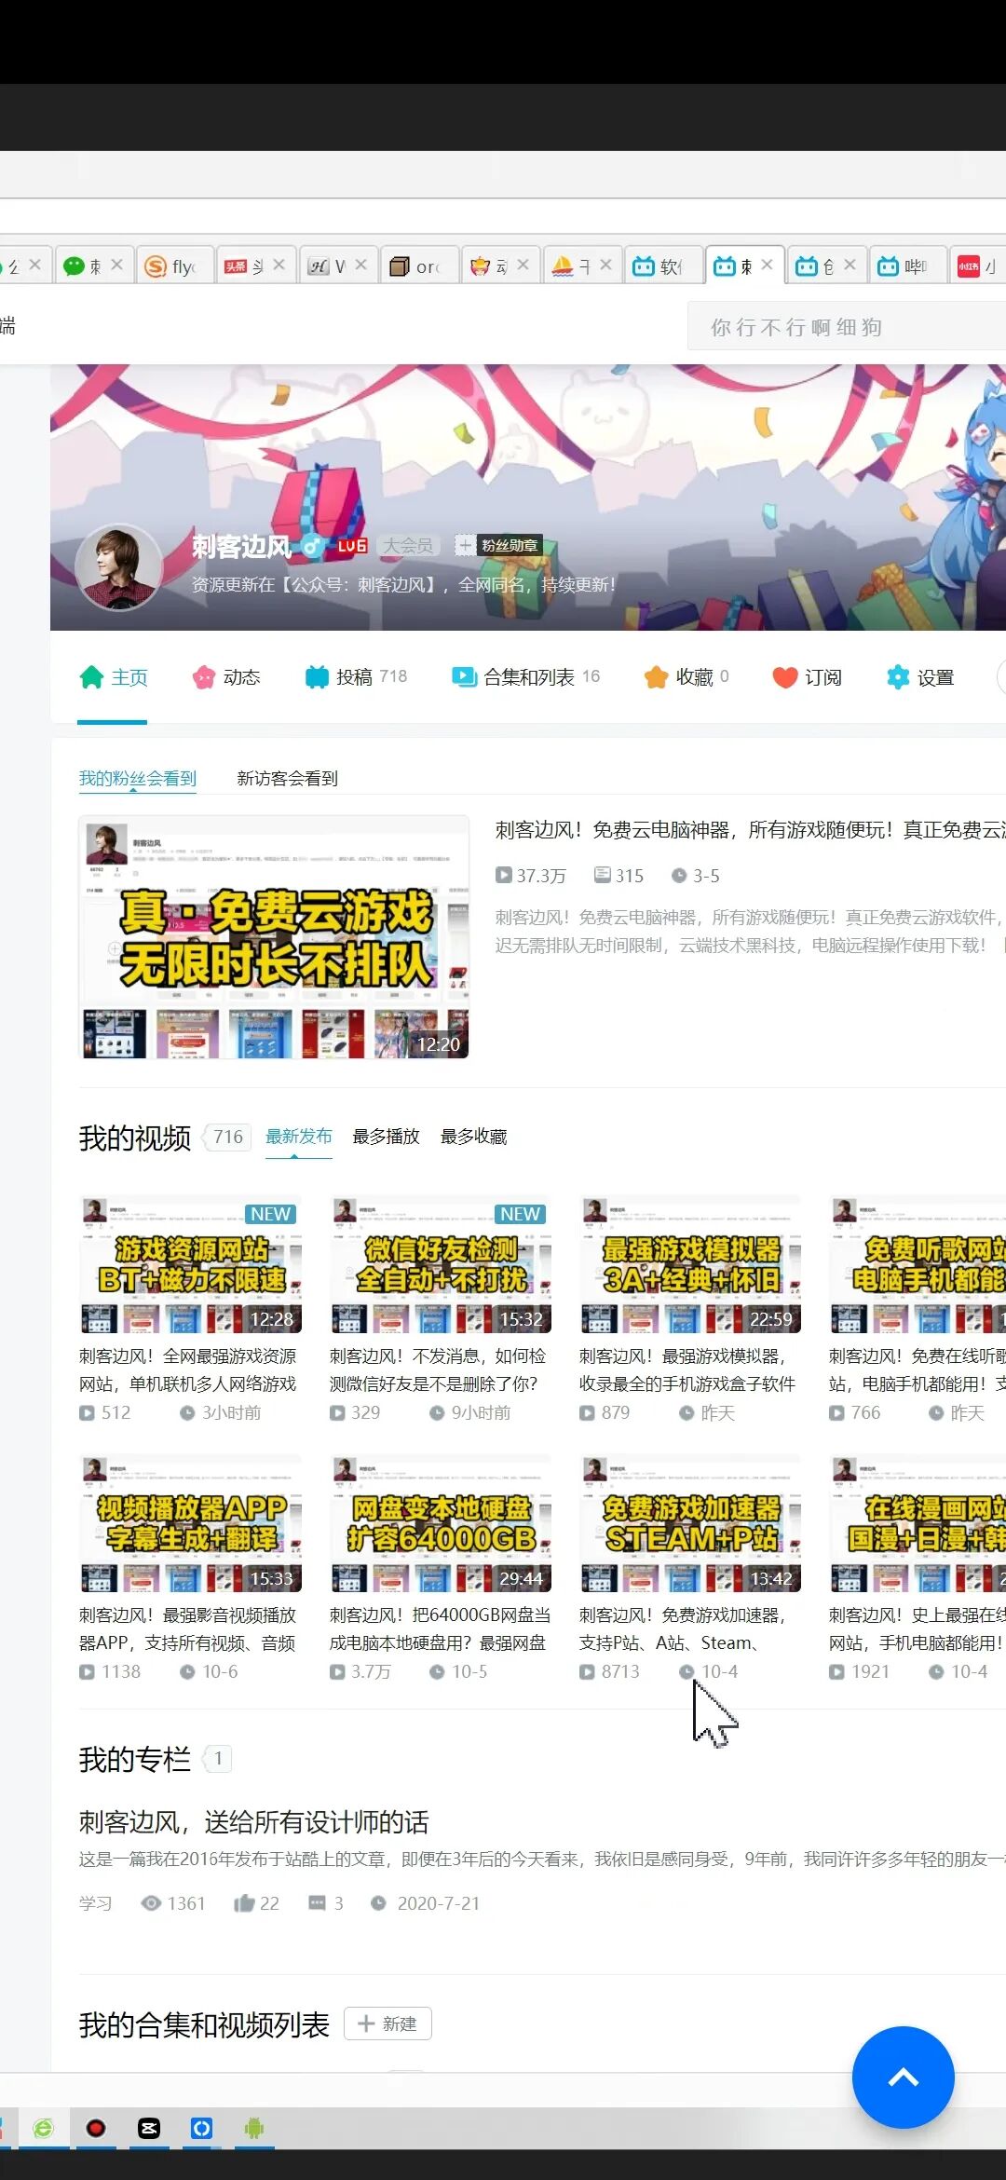Click featured video play count 37.3万
The width and height of the screenshot is (1006, 2180).
tap(531, 876)
